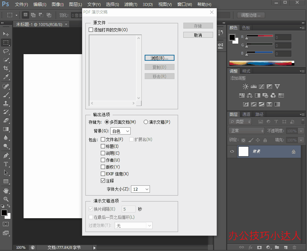Open the layer filter 类型 dropdown

(240, 122)
